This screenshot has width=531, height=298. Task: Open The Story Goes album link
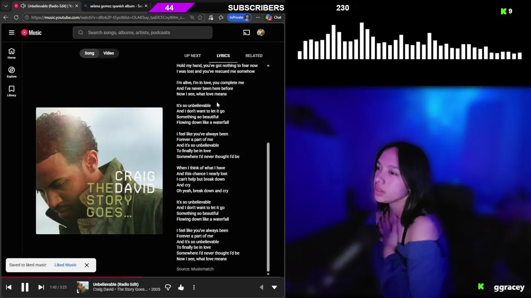pyautogui.click(x=132, y=289)
